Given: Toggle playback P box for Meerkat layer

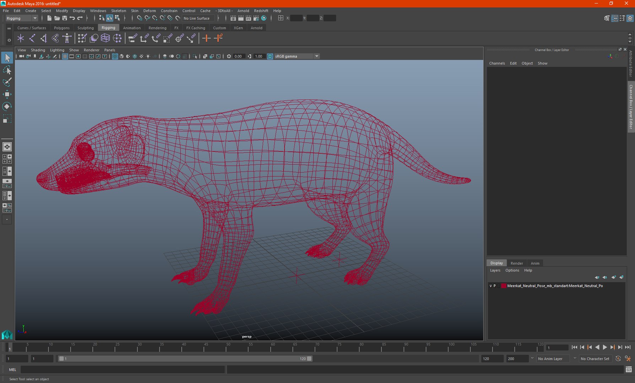Looking at the screenshot, I should click(494, 286).
